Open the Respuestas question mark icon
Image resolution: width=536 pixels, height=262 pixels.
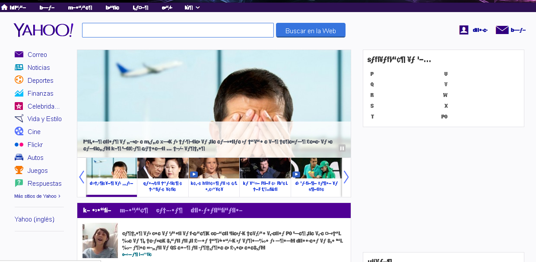point(19,183)
